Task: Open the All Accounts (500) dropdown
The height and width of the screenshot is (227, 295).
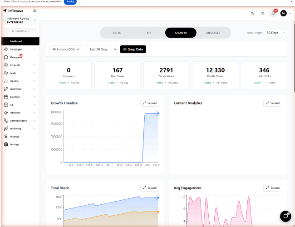Action: (66, 49)
